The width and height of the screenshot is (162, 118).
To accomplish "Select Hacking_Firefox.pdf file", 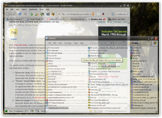I will pyautogui.click(x=97, y=105).
